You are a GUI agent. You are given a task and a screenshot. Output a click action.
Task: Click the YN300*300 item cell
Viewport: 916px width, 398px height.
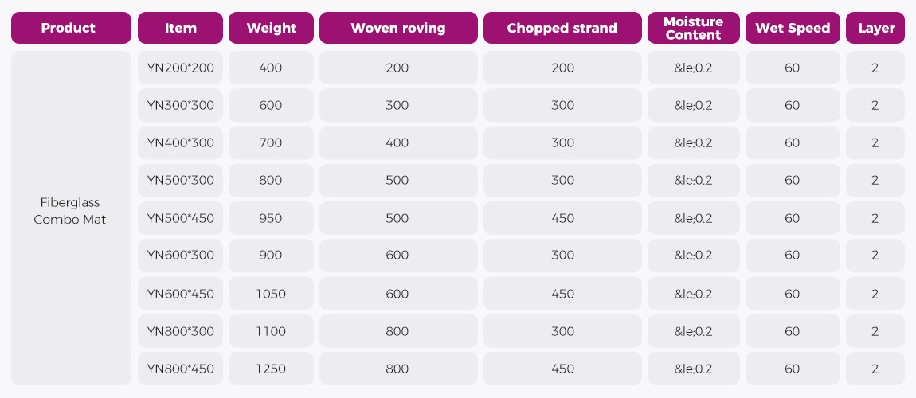click(181, 106)
